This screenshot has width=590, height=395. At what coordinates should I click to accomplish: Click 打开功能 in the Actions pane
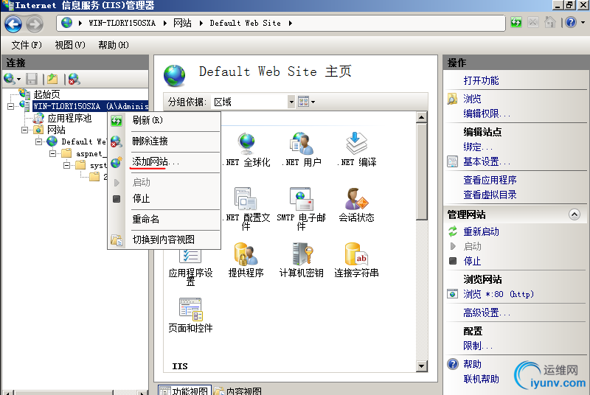pos(481,80)
